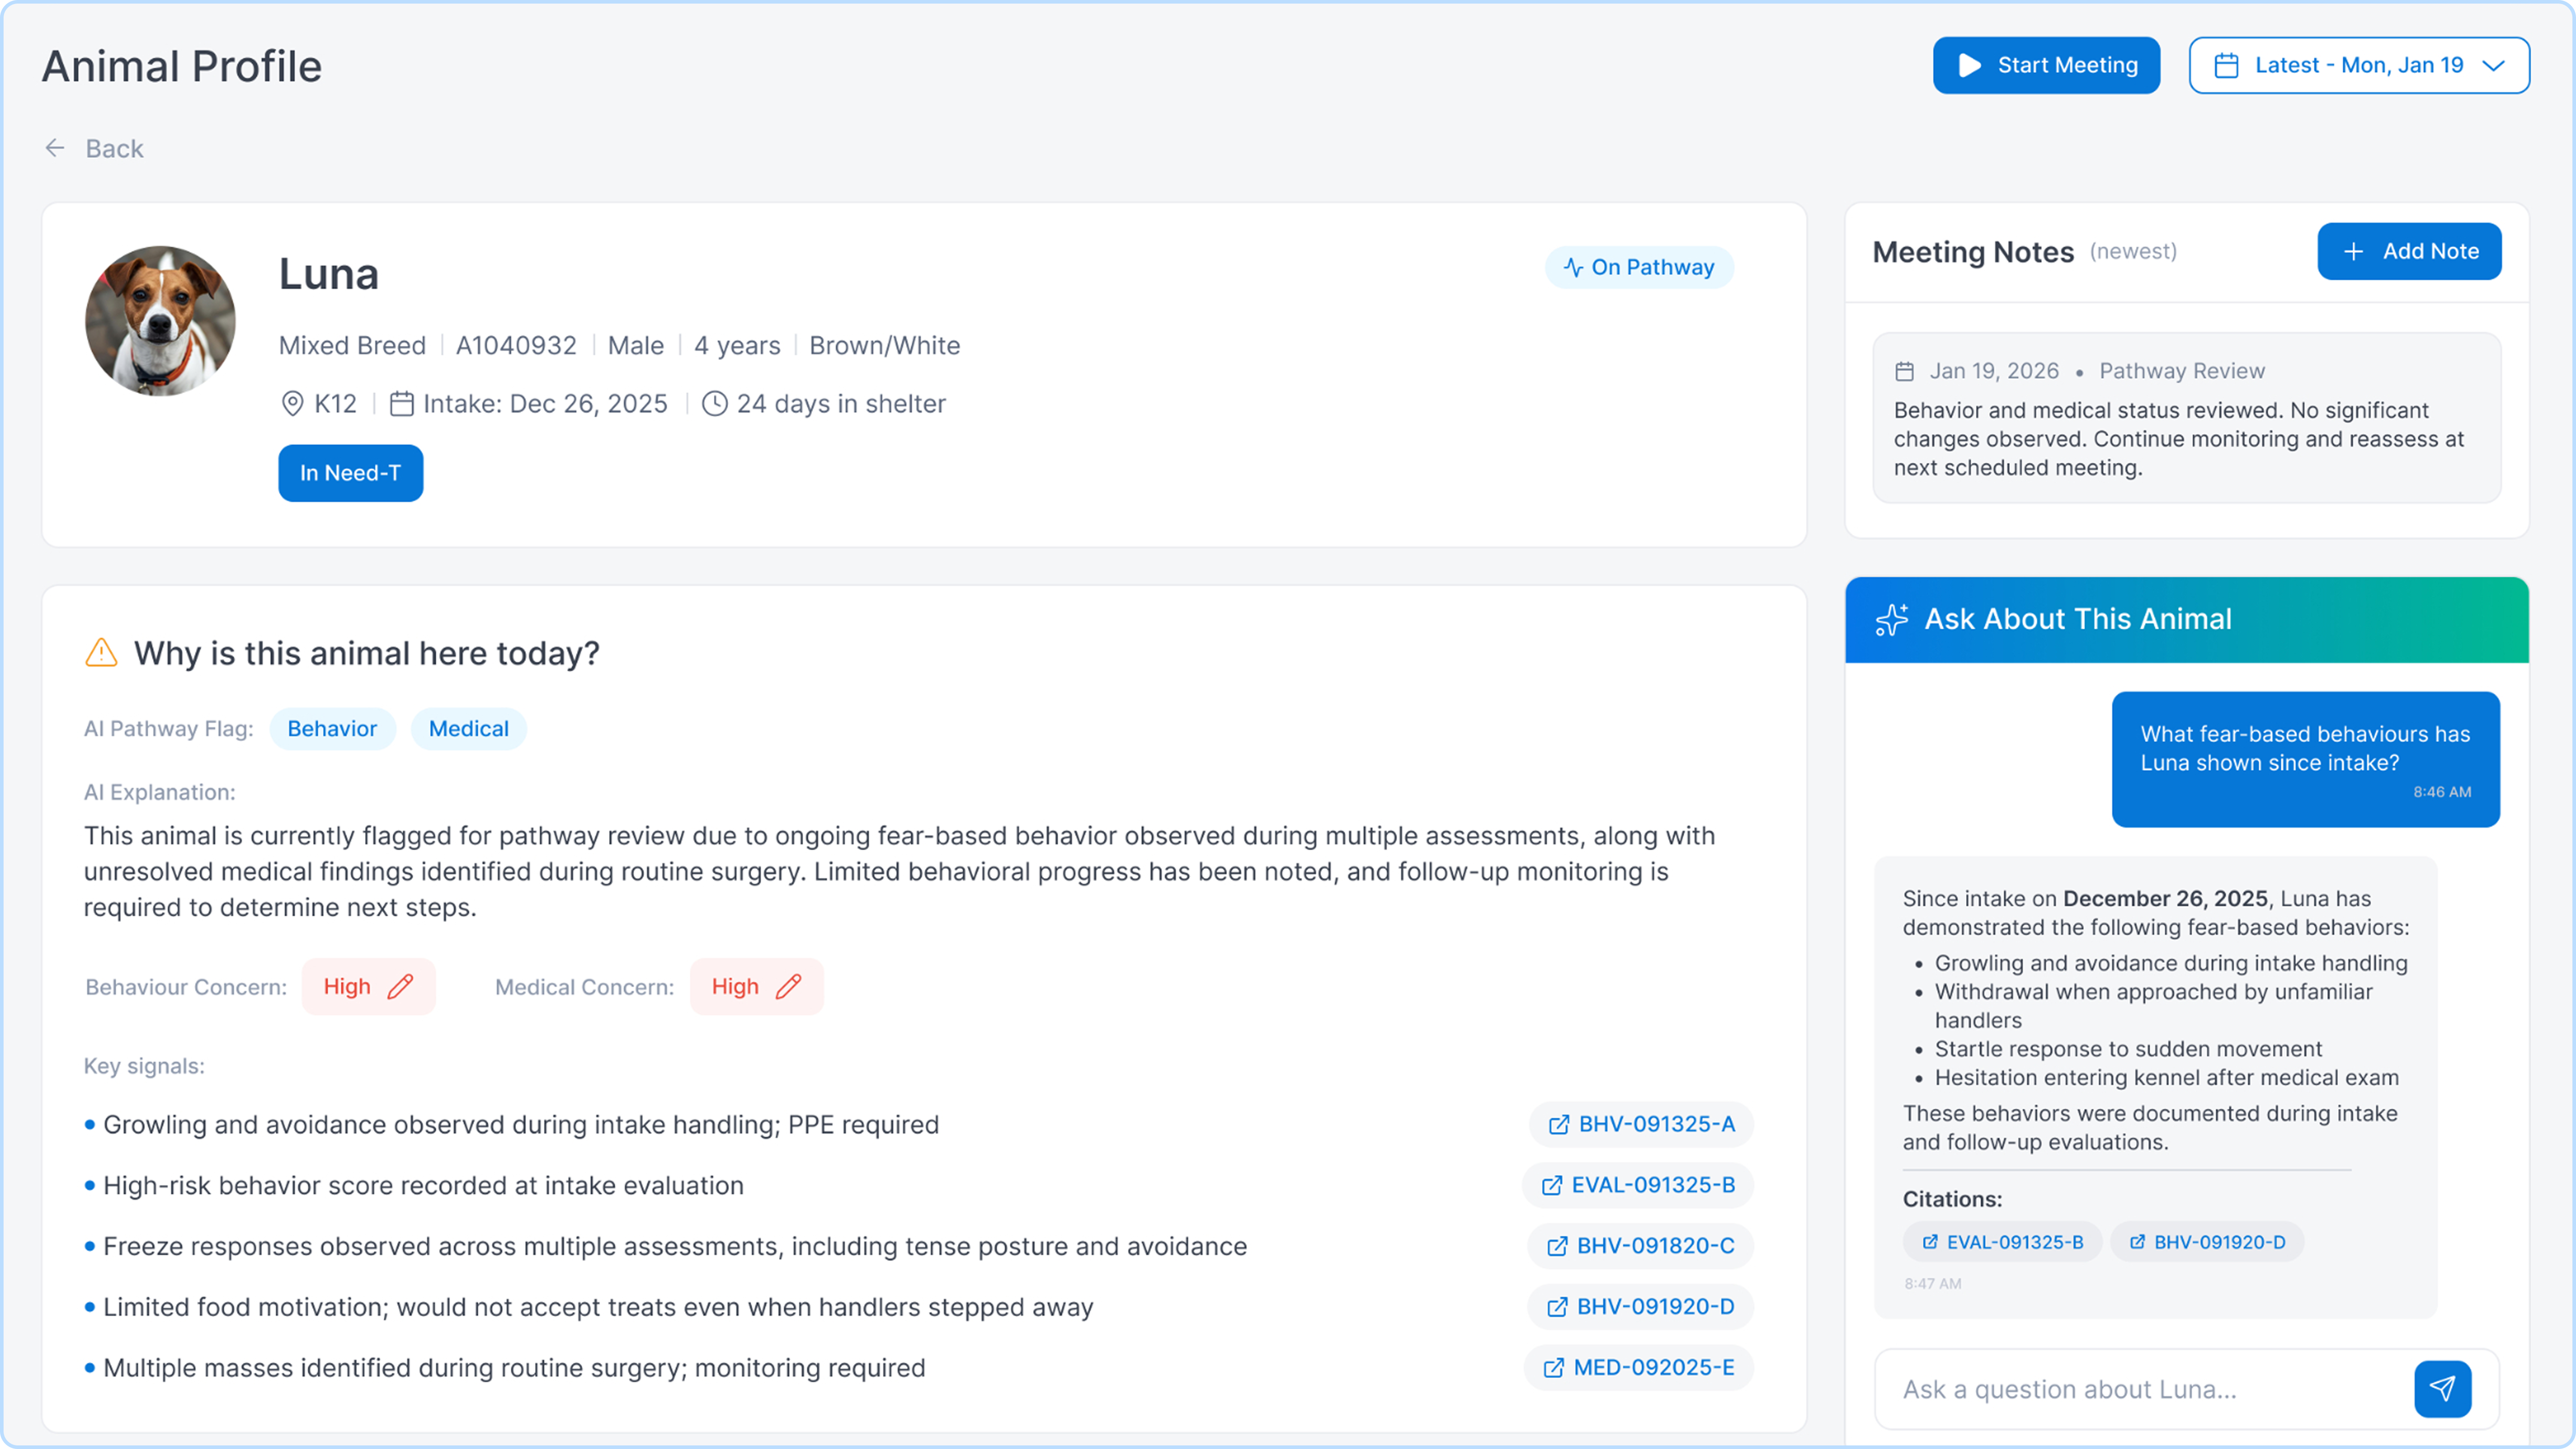Open BHV-091325-A external link icon
Image resolution: width=2576 pixels, height=1449 pixels.
1558,1124
